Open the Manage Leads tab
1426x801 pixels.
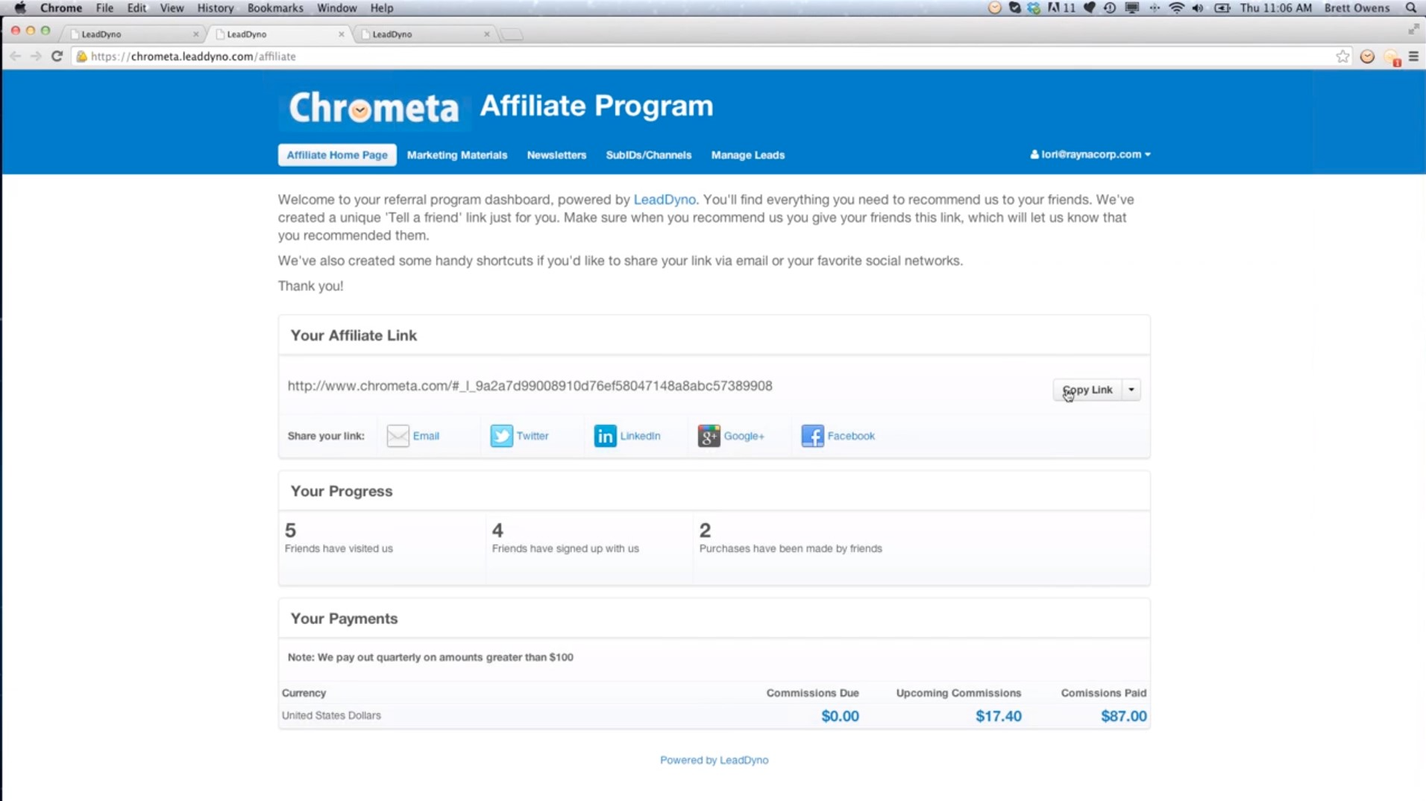pos(748,155)
